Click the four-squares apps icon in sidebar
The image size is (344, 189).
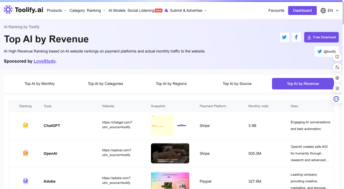[x=337, y=88]
